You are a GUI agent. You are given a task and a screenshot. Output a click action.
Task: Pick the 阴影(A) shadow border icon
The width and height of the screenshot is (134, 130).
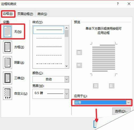[8, 62]
